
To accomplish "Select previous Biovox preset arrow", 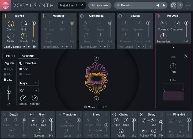I will point(24,47).
